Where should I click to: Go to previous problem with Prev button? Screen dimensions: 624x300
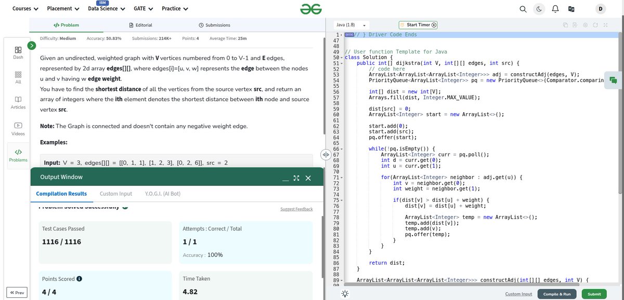(x=17, y=293)
